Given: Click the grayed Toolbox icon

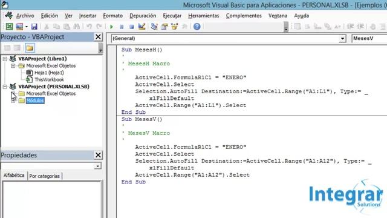Looking at the screenshot, I should coord(184,27).
